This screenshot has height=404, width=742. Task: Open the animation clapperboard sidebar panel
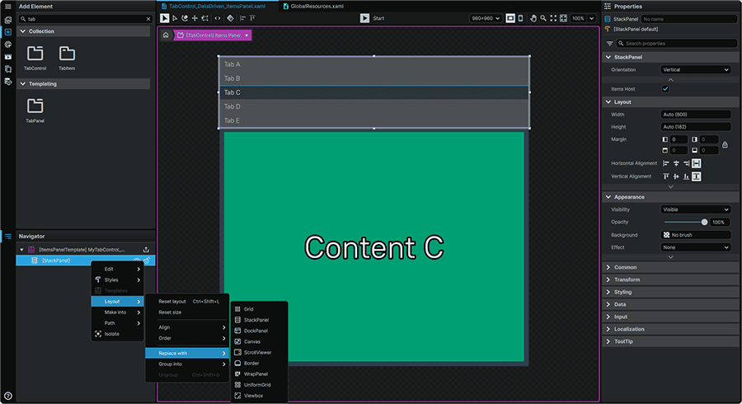click(x=8, y=57)
